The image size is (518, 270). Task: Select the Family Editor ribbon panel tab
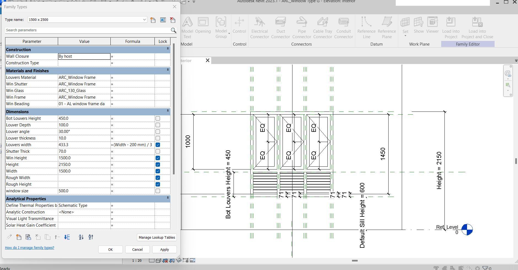(468, 44)
